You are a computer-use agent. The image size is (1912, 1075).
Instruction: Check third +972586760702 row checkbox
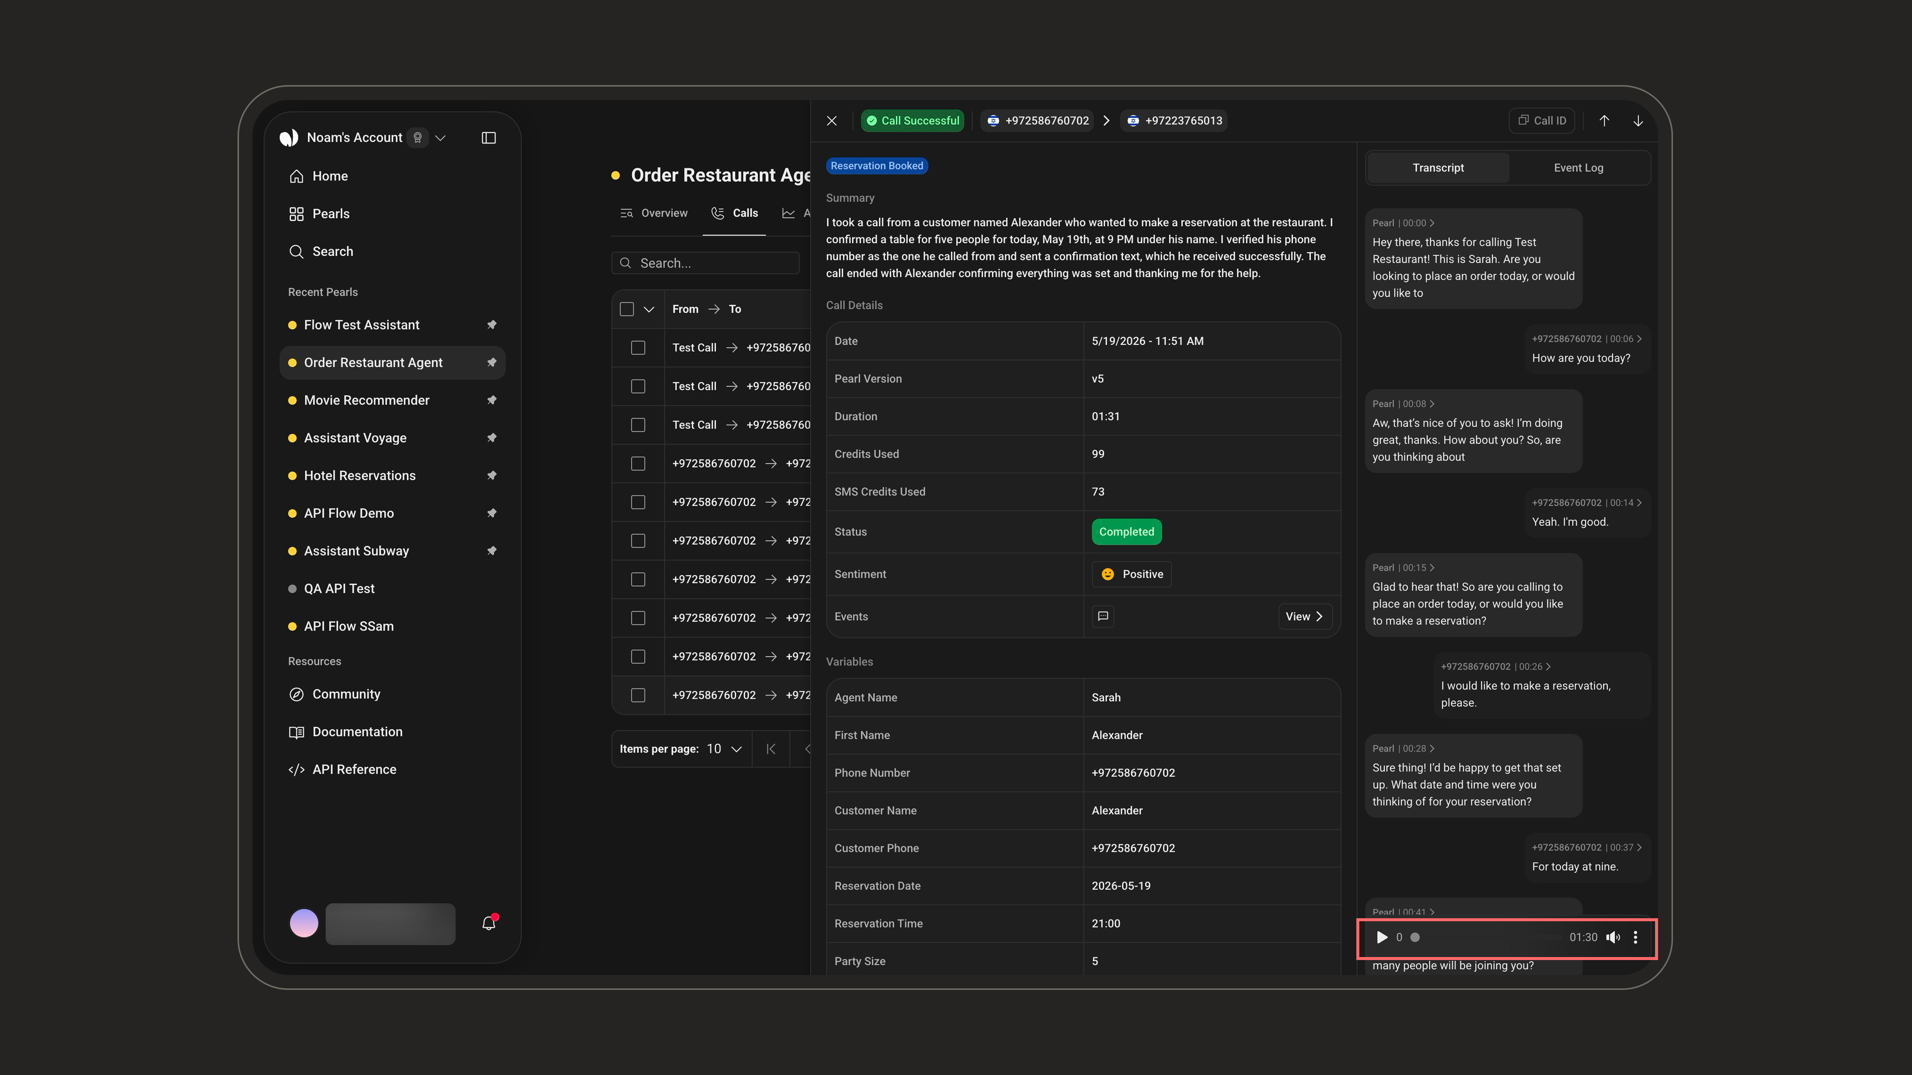pos(638,541)
